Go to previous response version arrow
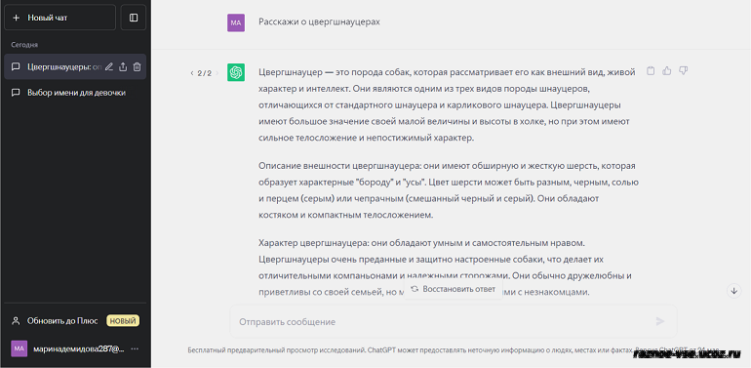 192,73
